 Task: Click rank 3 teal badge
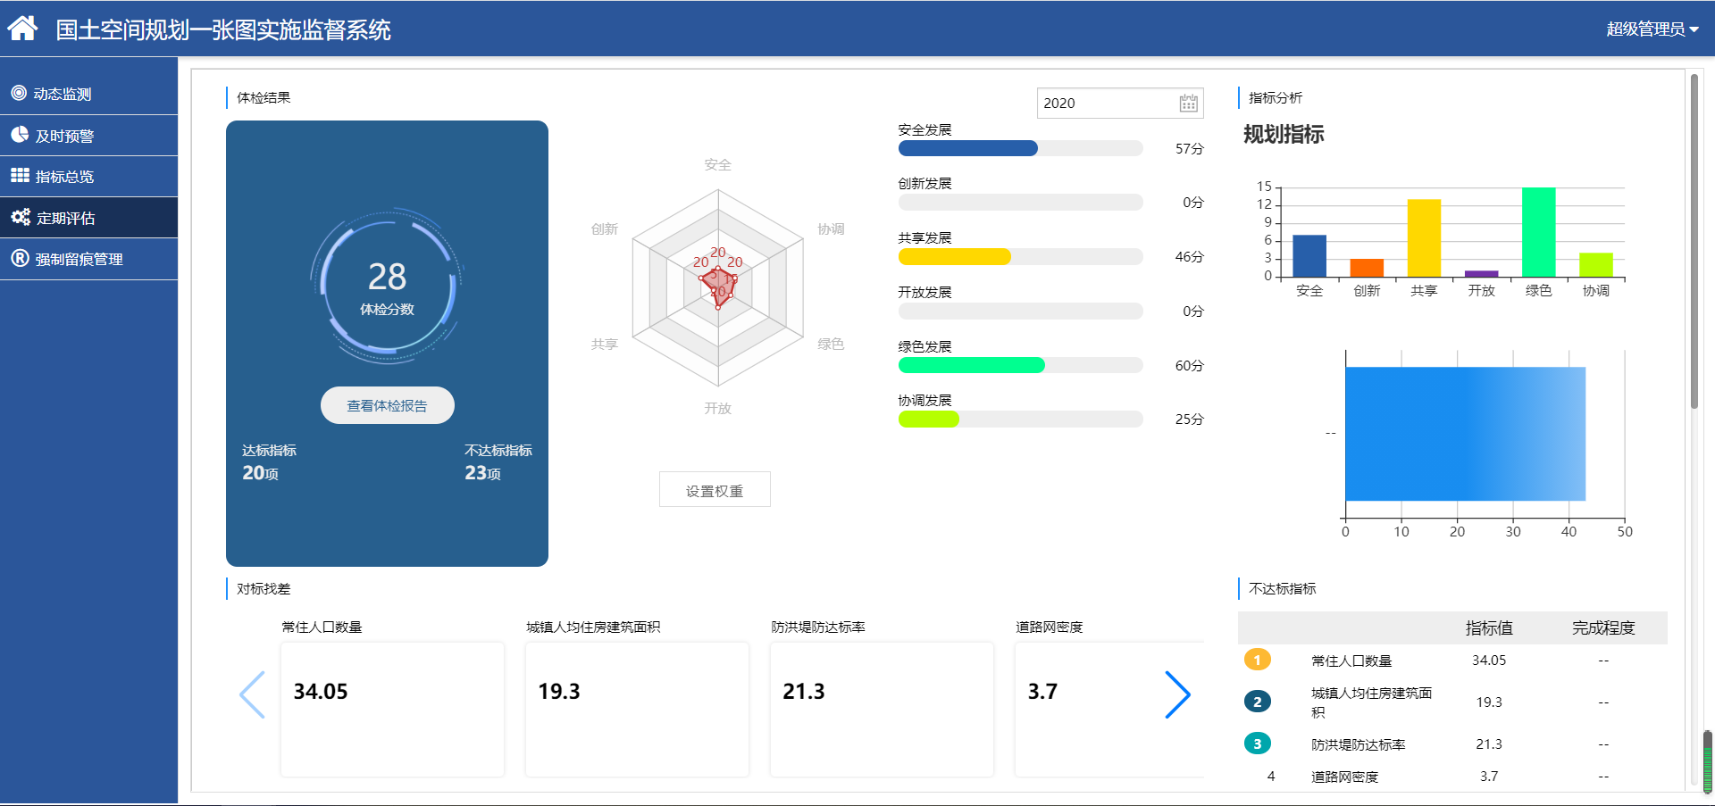pos(1257,744)
